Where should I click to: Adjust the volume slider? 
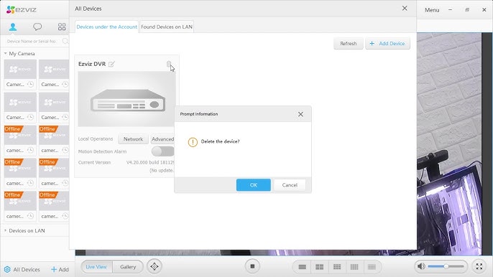(446, 266)
